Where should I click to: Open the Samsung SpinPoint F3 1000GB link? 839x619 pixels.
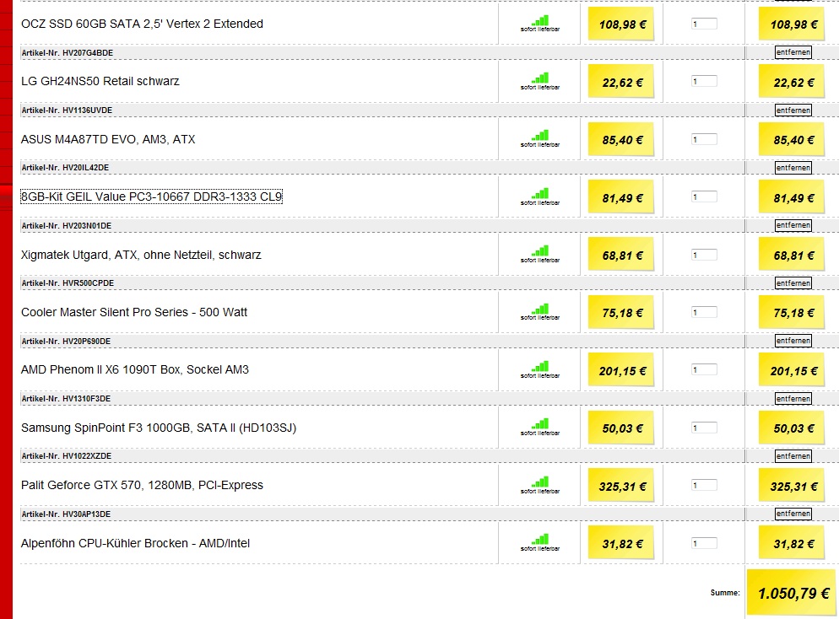pyautogui.click(x=159, y=428)
